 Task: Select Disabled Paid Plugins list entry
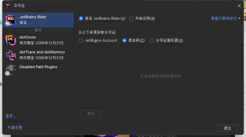coord(38,70)
